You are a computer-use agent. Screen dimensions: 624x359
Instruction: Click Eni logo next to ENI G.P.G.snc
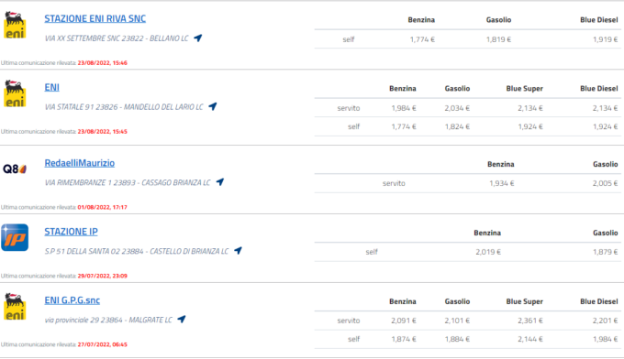pos(15,307)
